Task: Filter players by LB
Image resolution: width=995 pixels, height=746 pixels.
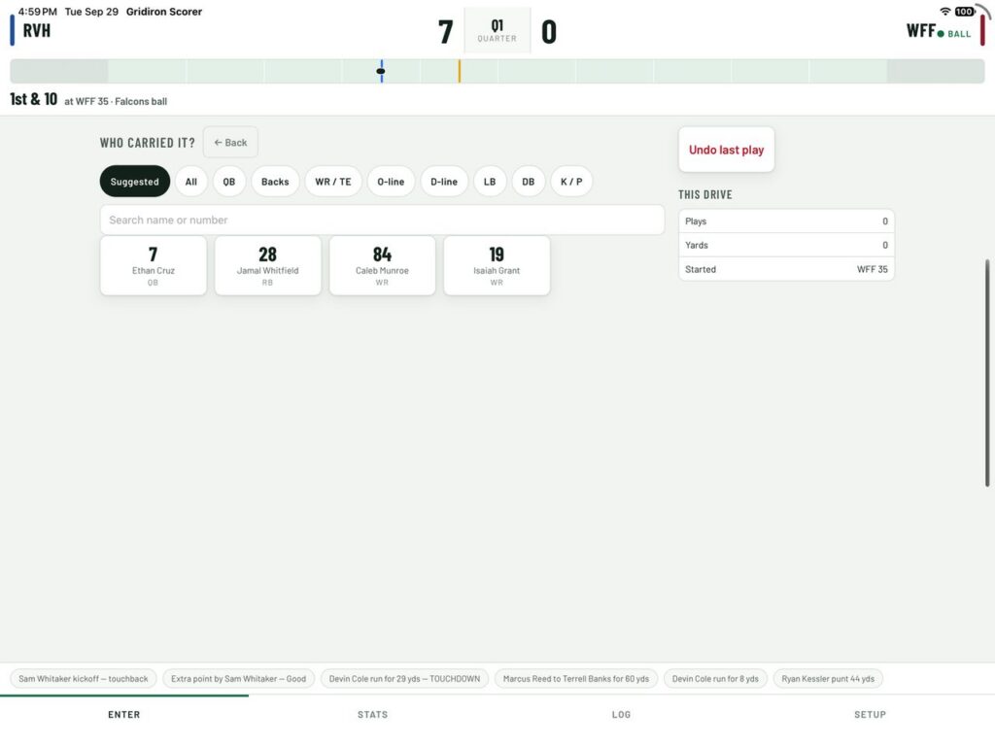Action: [490, 182]
